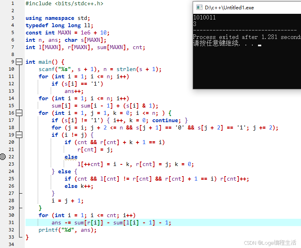Click the 'continue;' keyword on line 17

click(x=166, y=120)
